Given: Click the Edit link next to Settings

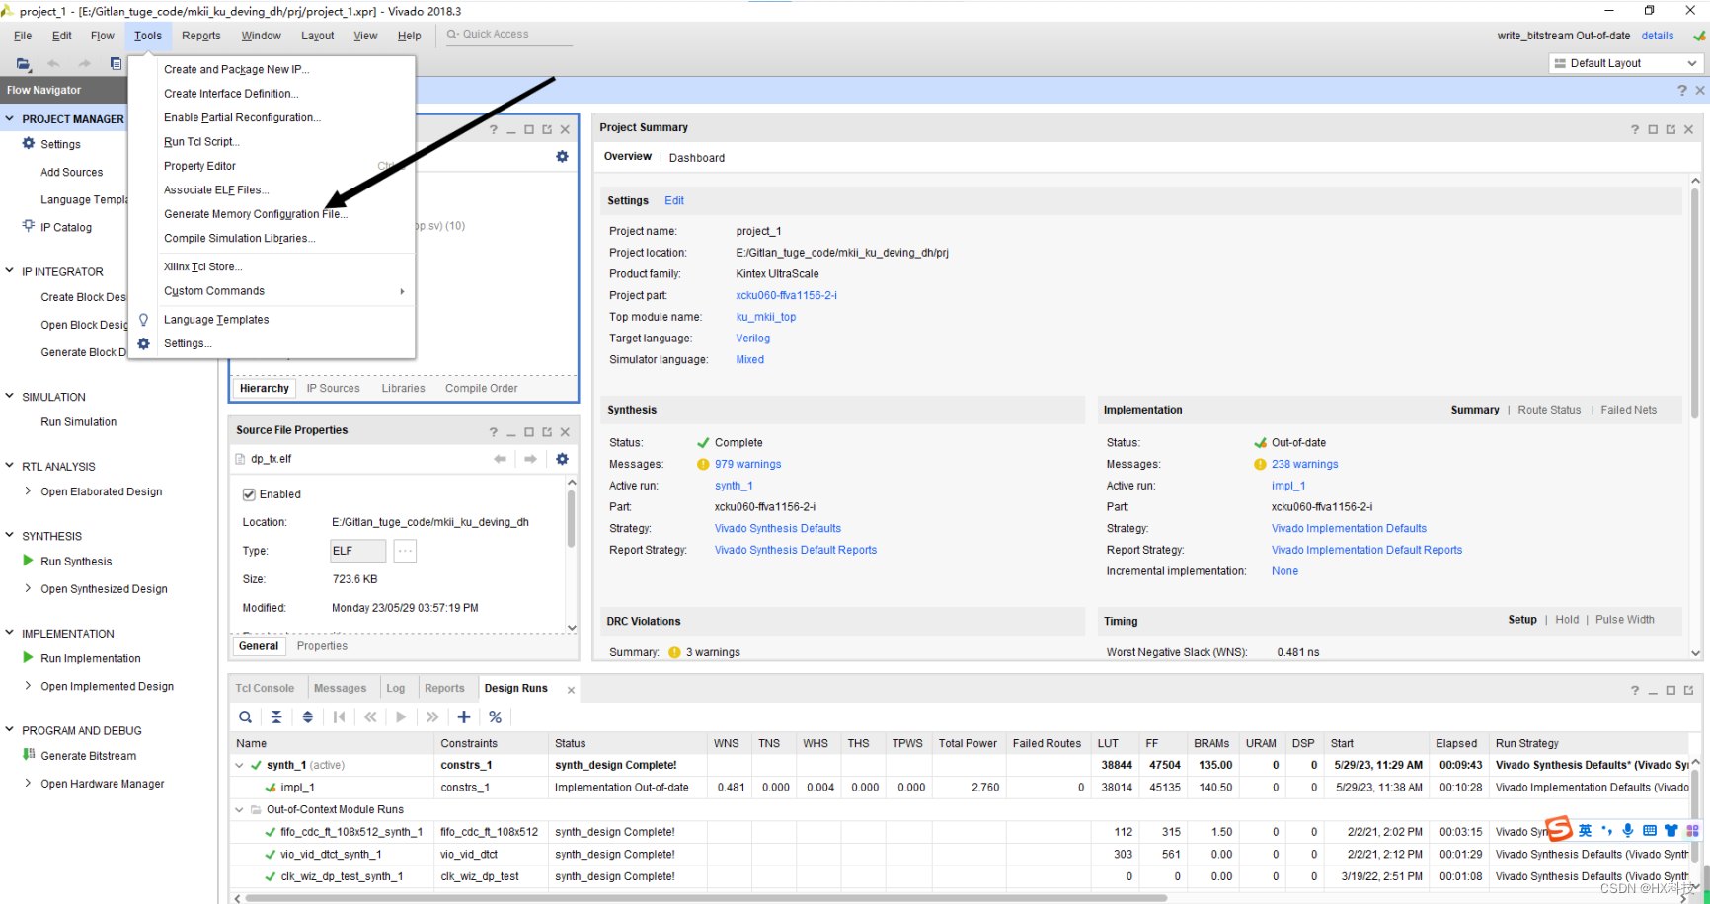Looking at the screenshot, I should [x=674, y=200].
